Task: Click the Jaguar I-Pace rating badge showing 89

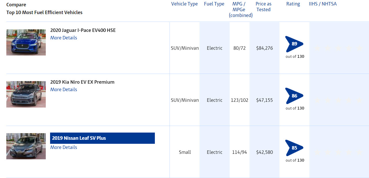Action: [x=294, y=44]
